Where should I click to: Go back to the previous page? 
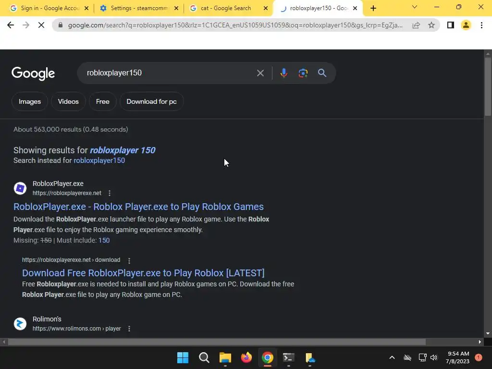tap(11, 25)
